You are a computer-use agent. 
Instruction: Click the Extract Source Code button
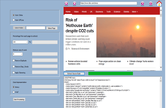(74, 74)
